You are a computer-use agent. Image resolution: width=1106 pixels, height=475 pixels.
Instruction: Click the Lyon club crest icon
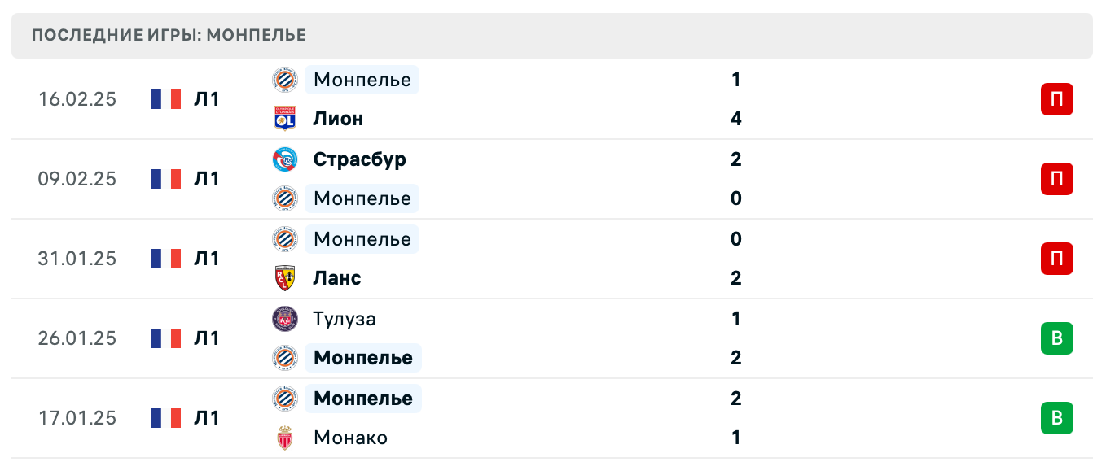[x=285, y=119]
